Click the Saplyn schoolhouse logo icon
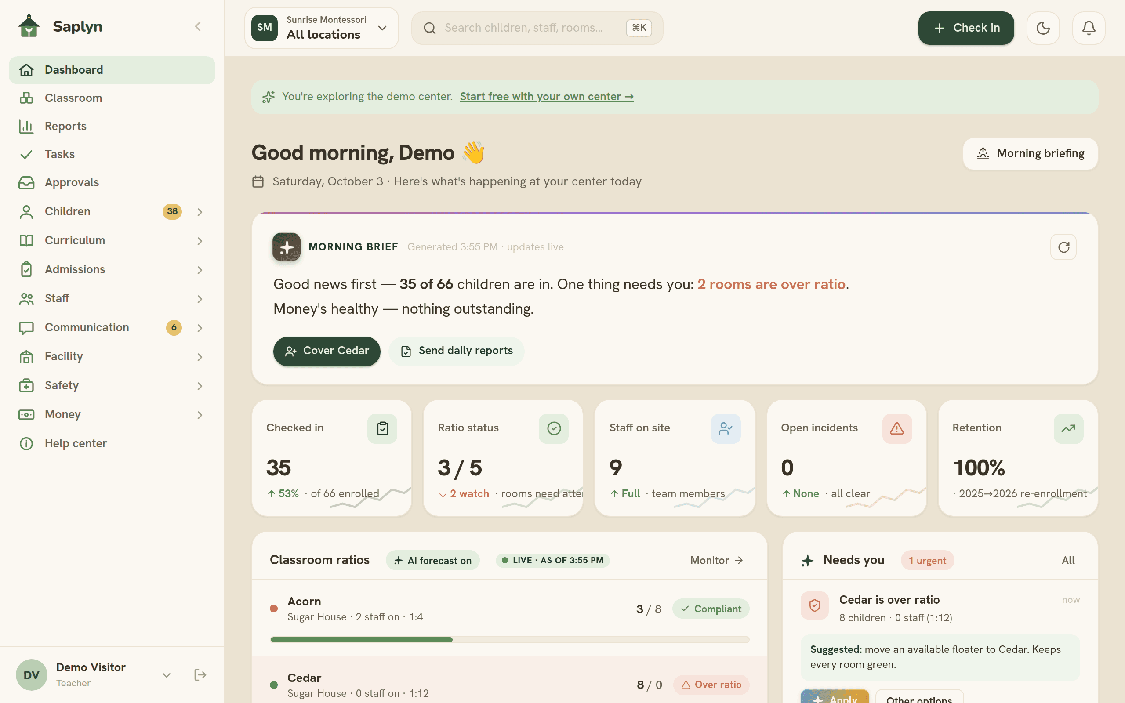Screen dimensions: 1125x703 tap(29, 26)
